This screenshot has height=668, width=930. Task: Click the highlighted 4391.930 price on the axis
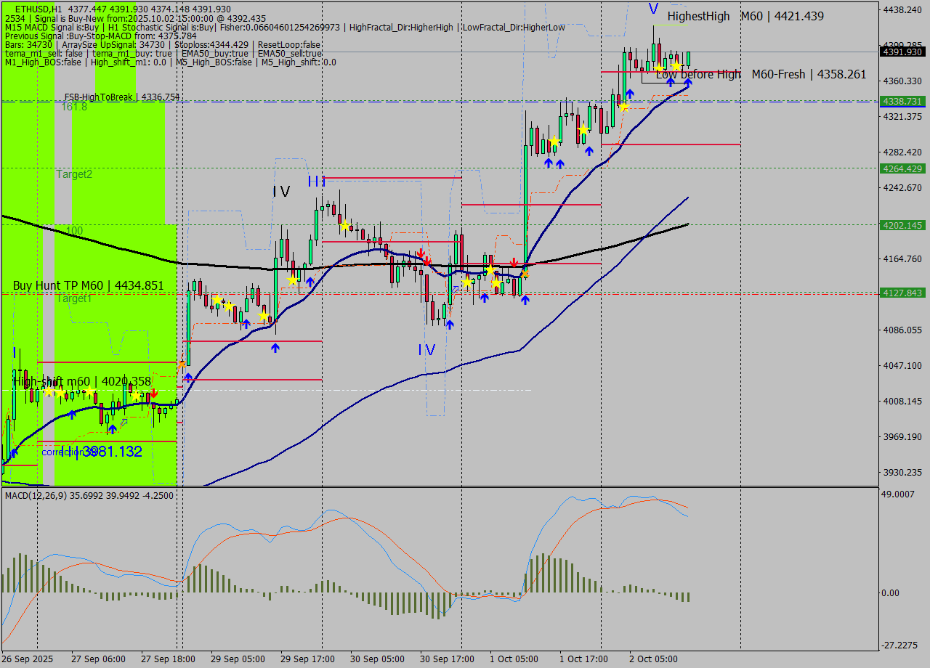point(901,52)
